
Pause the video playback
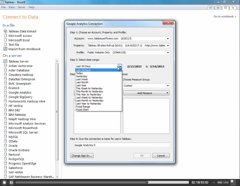11,183
